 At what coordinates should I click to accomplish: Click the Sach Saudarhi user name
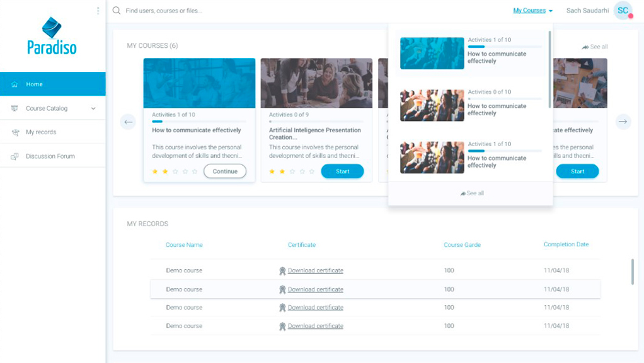pos(587,11)
